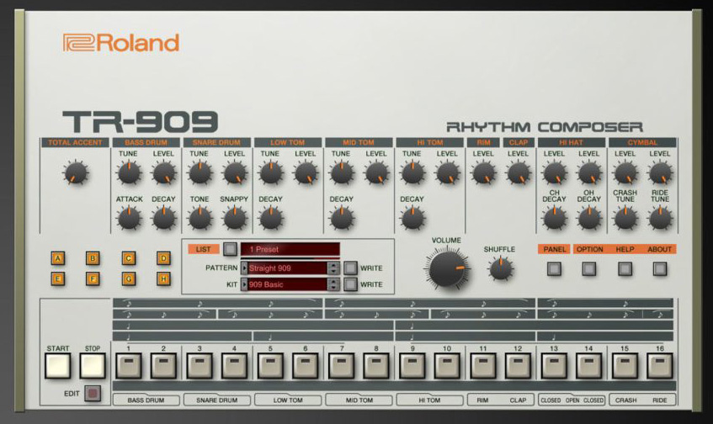Open the Kit dropdown arrow
The image size is (713, 424).
244,284
